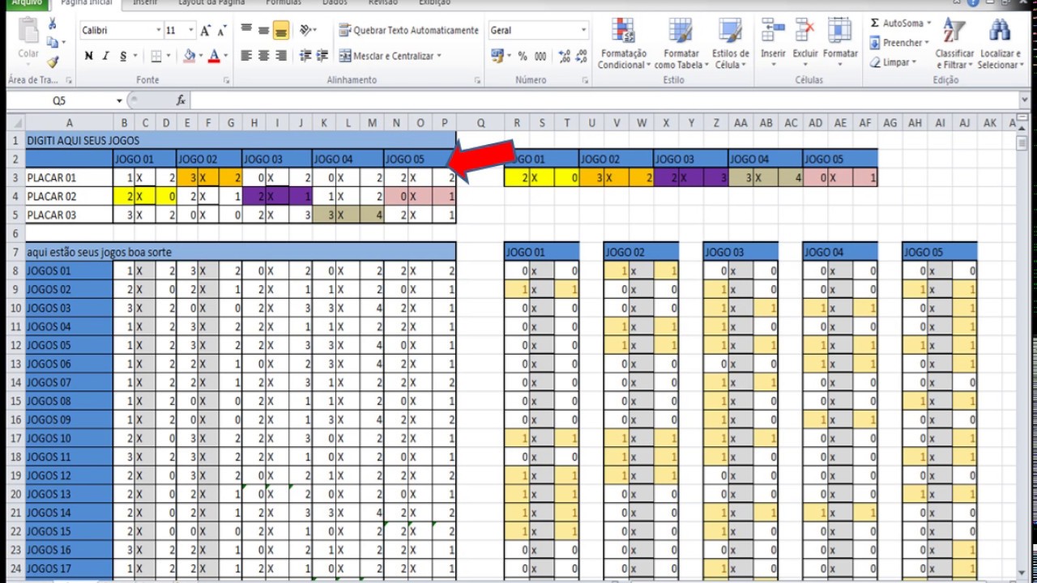Screen dimensions: 1037x583
Task: Open the Arquivo file tab
Action: click(27, 3)
